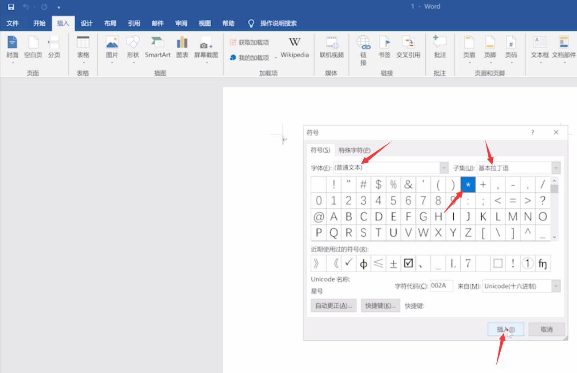
Task: Open the Help (帮助) tab
Action: pos(228,23)
